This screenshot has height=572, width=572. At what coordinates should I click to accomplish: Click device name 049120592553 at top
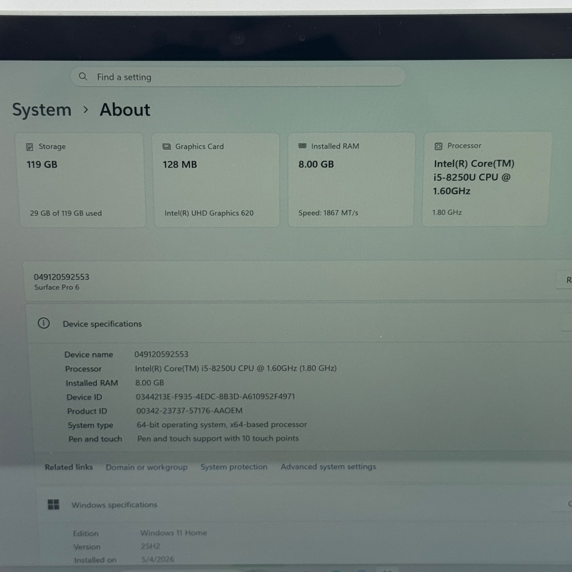(x=61, y=277)
